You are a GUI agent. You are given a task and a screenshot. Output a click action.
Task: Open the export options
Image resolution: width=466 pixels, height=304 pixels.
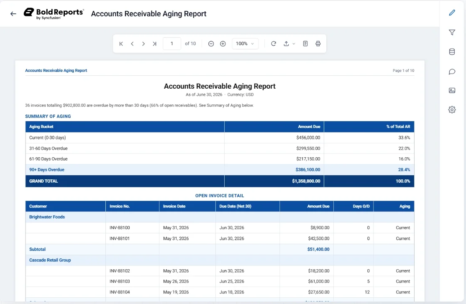click(x=289, y=43)
